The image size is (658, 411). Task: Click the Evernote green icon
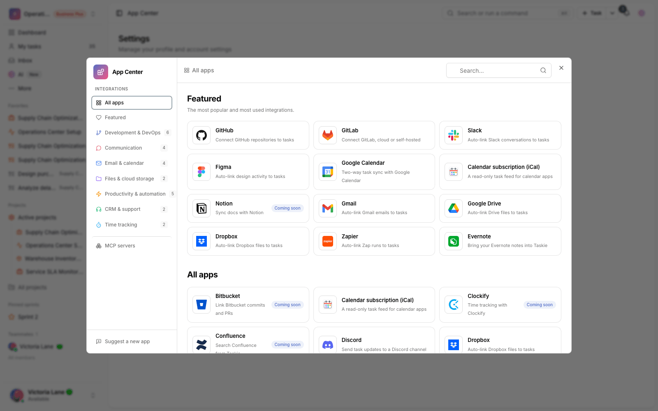454,241
